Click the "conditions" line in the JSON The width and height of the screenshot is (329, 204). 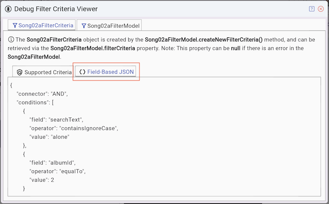pyautogui.click(x=35, y=102)
